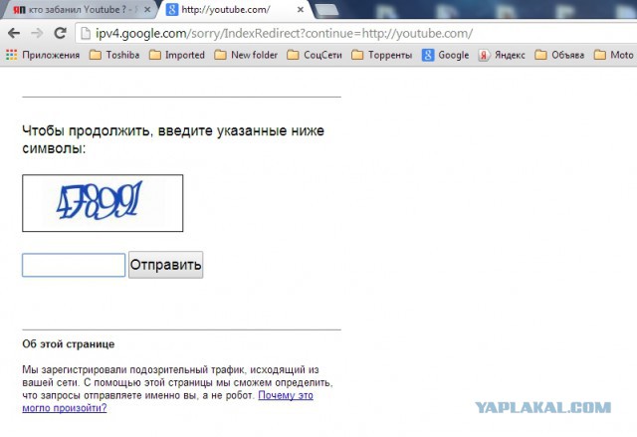Screen dimensions: 637x437
Task: Open the Moto bookmarks folder
Action: click(x=613, y=55)
